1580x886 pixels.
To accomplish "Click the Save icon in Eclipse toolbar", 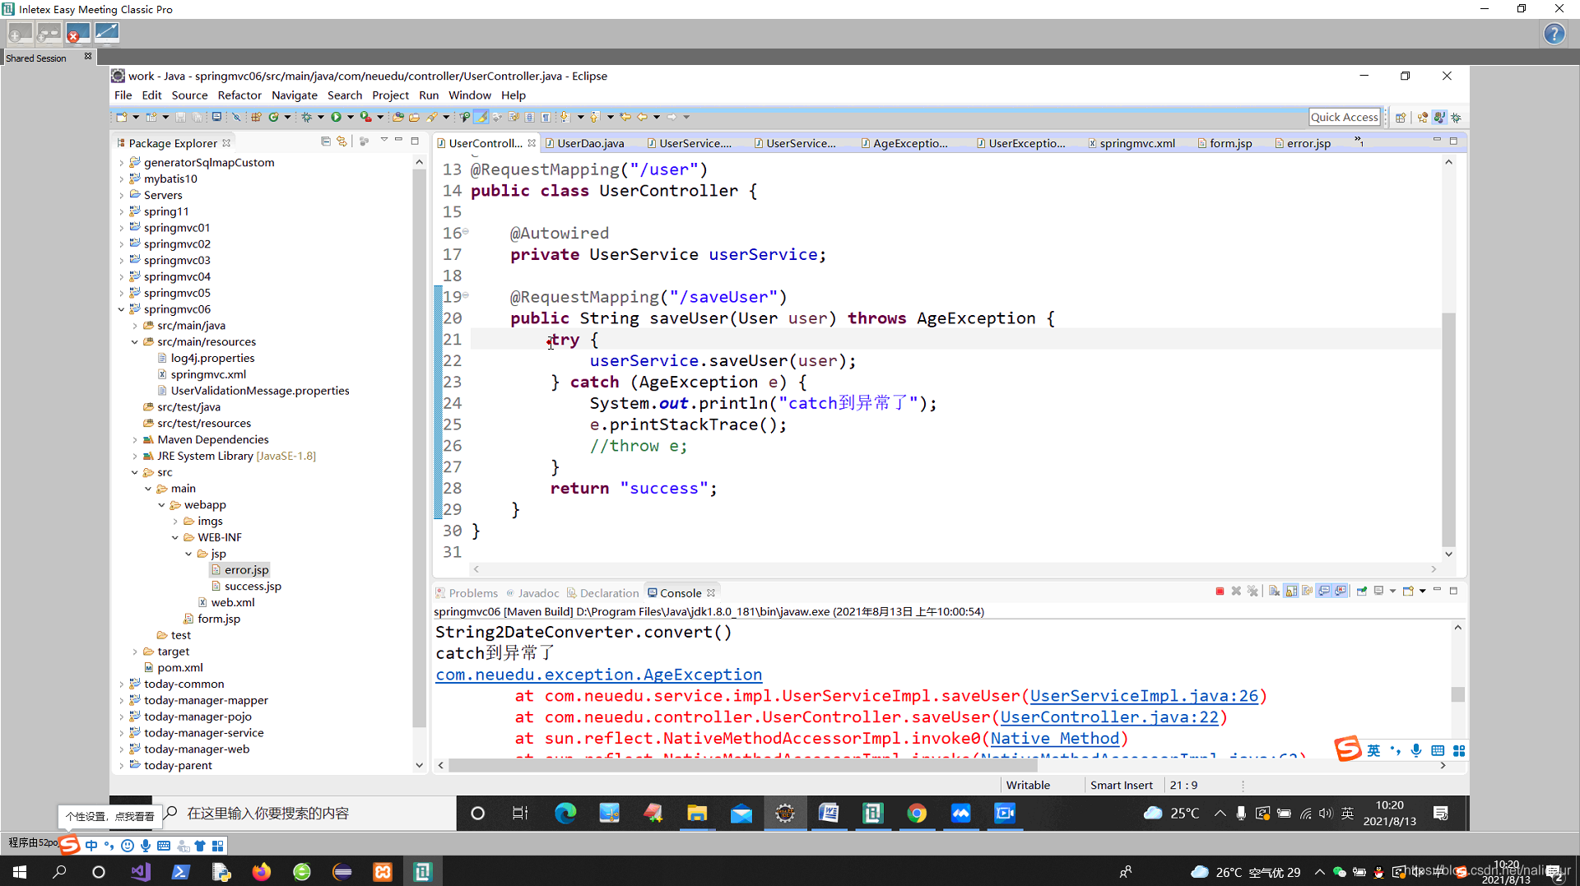I will point(180,117).
